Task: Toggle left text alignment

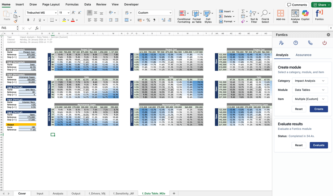Action: click(90, 20)
